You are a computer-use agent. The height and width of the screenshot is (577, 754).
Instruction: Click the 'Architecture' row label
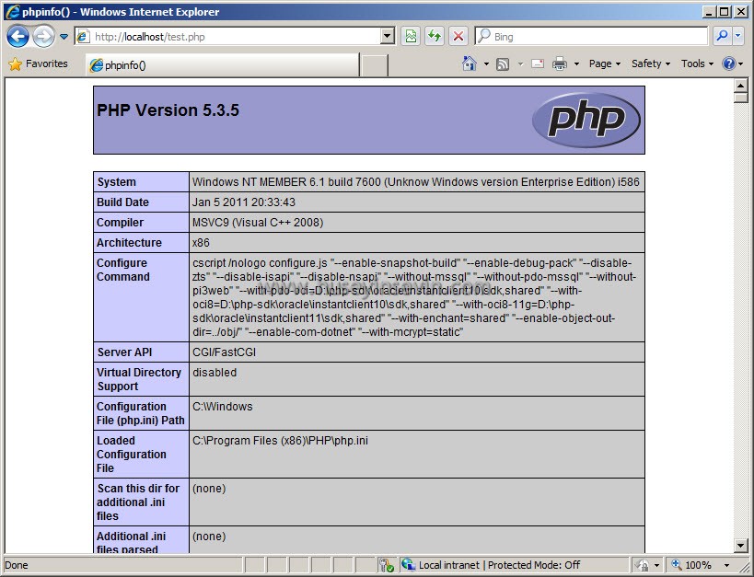[129, 242]
